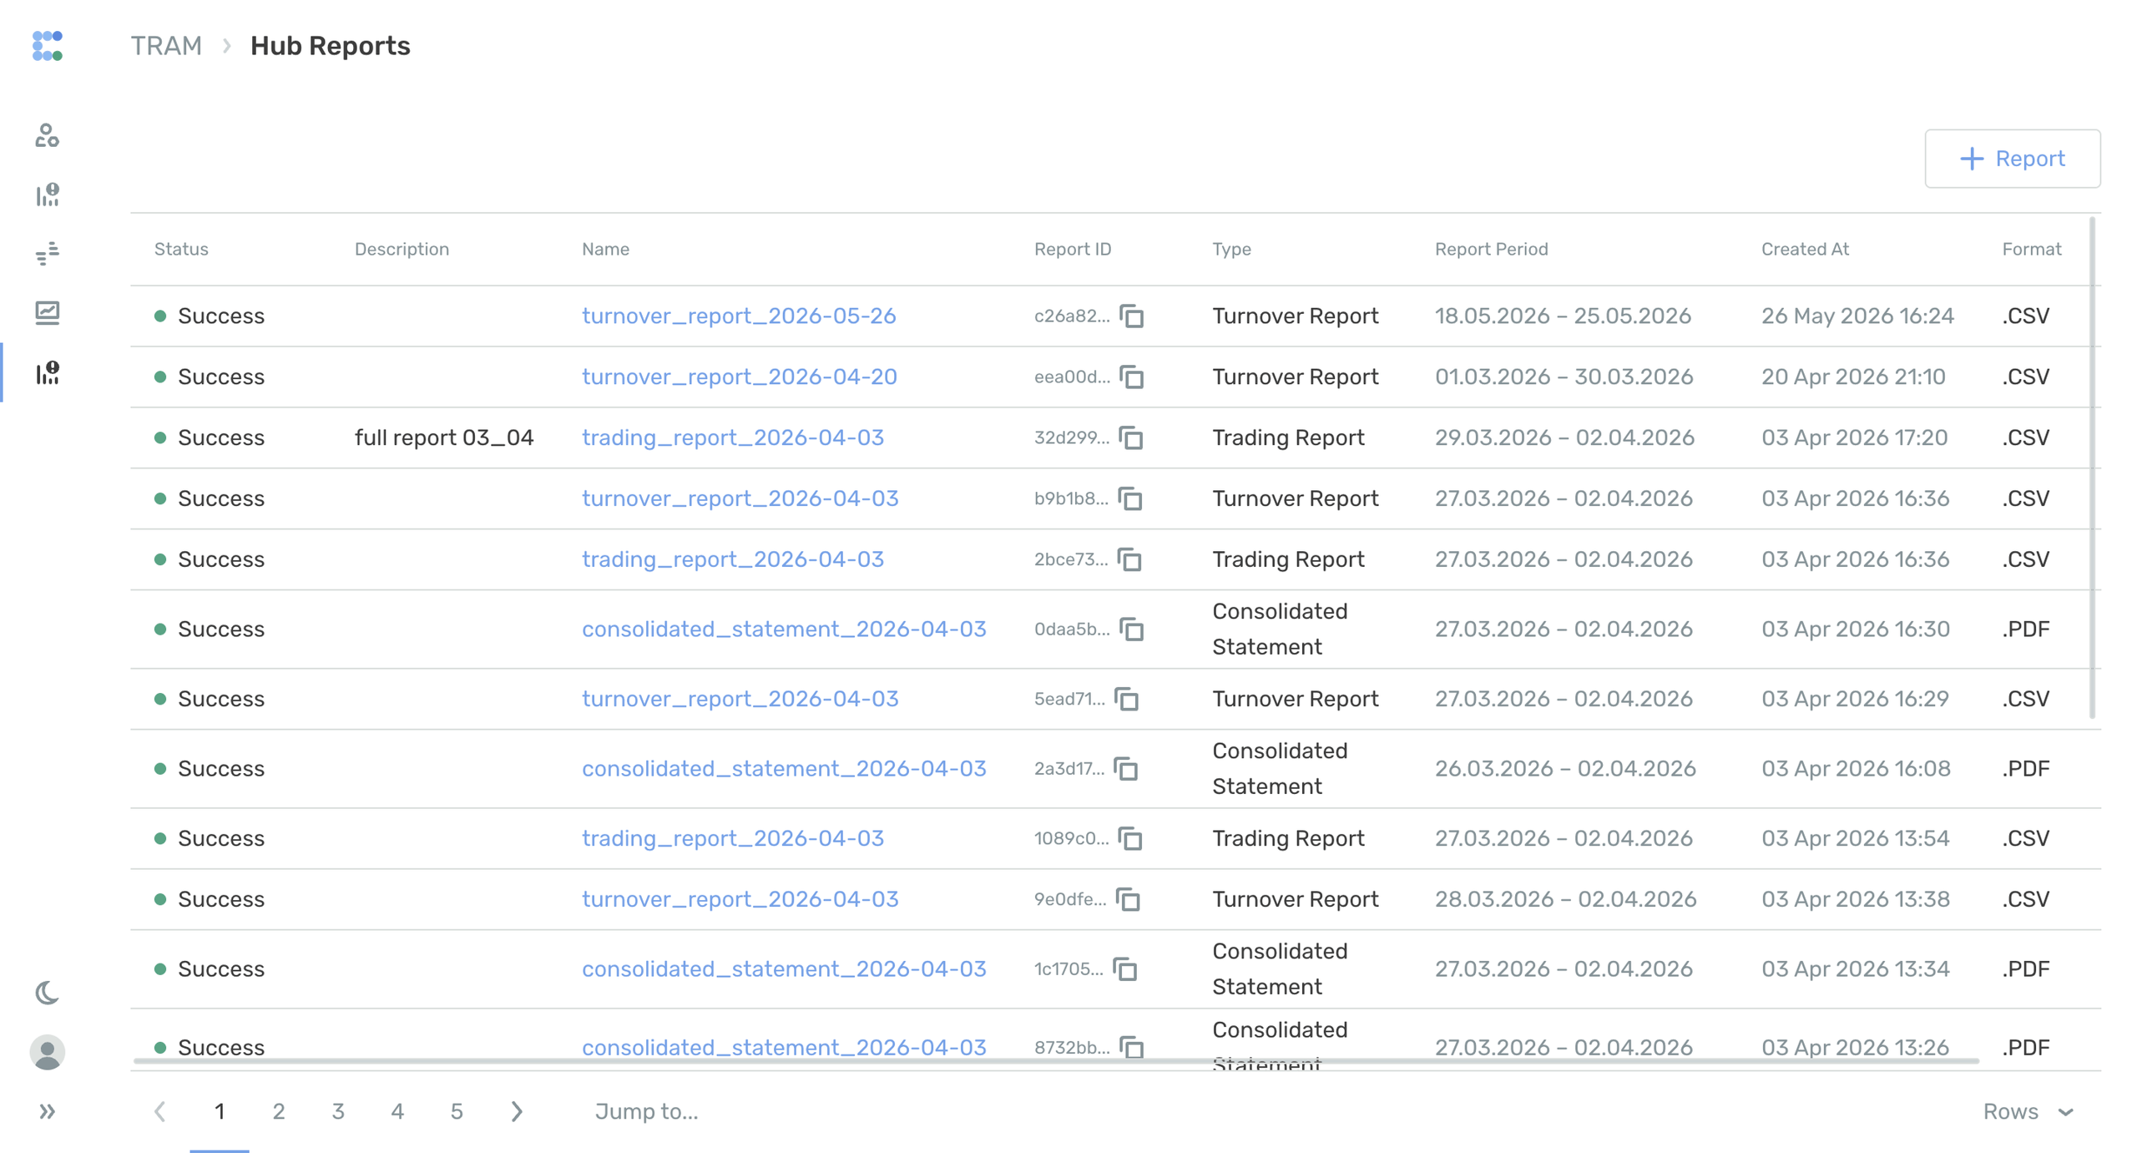
Task: Click the Format column header
Action: click(x=2031, y=249)
